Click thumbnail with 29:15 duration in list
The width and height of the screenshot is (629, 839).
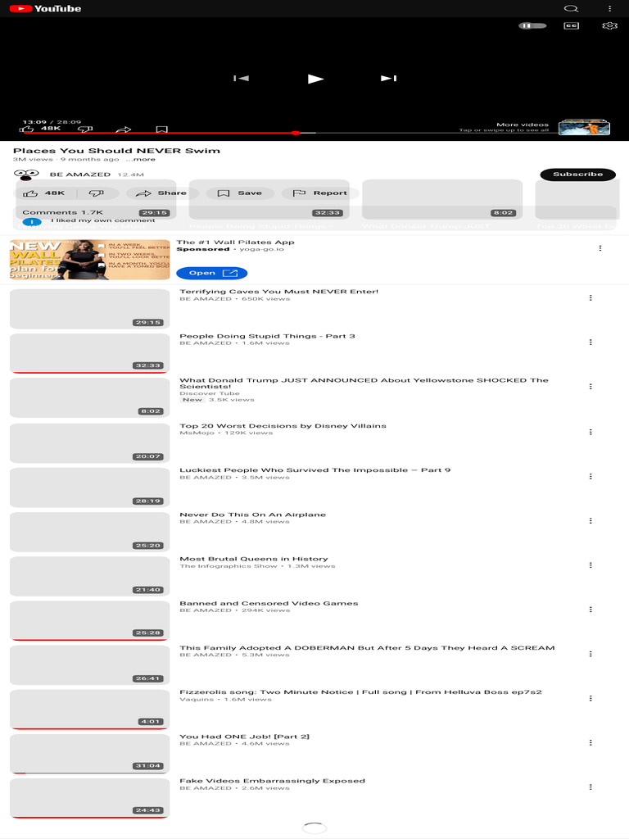pyautogui.click(x=90, y=309)
